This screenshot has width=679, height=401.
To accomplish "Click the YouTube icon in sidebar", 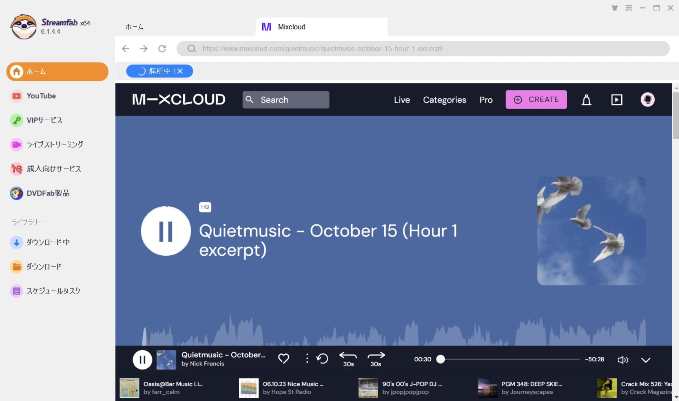I will [x=16, y=96].
